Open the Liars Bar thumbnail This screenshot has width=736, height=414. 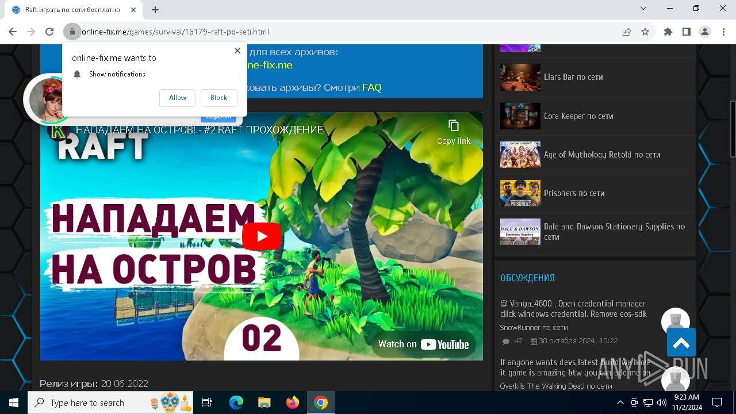(x=520, y=77)
